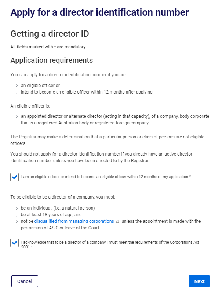215x291 pixels.
Task: Click the 'All fields marked with * are mandatory' note
Action: click(x=48, y=47)
